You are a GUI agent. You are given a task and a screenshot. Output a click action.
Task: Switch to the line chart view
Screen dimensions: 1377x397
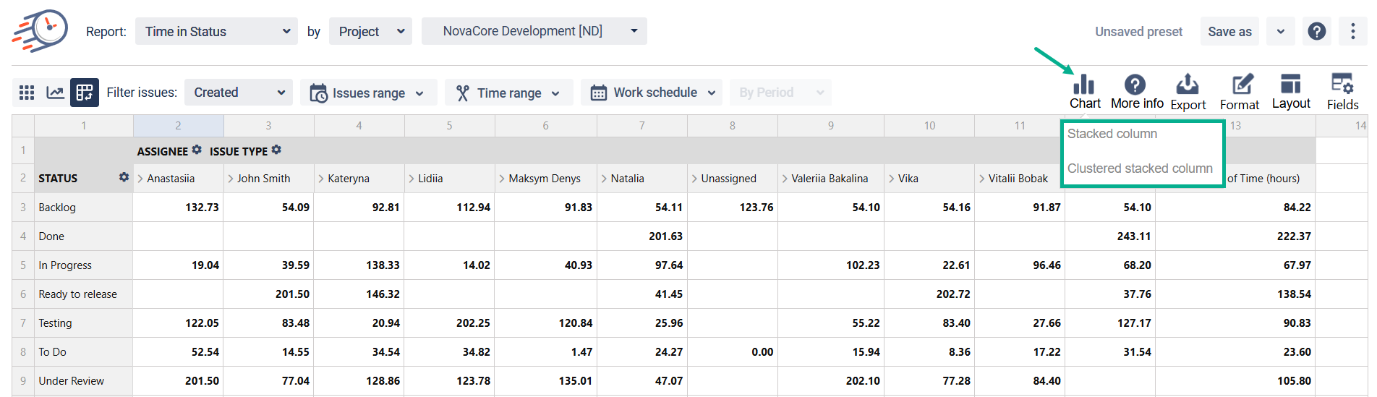[56, 93]
